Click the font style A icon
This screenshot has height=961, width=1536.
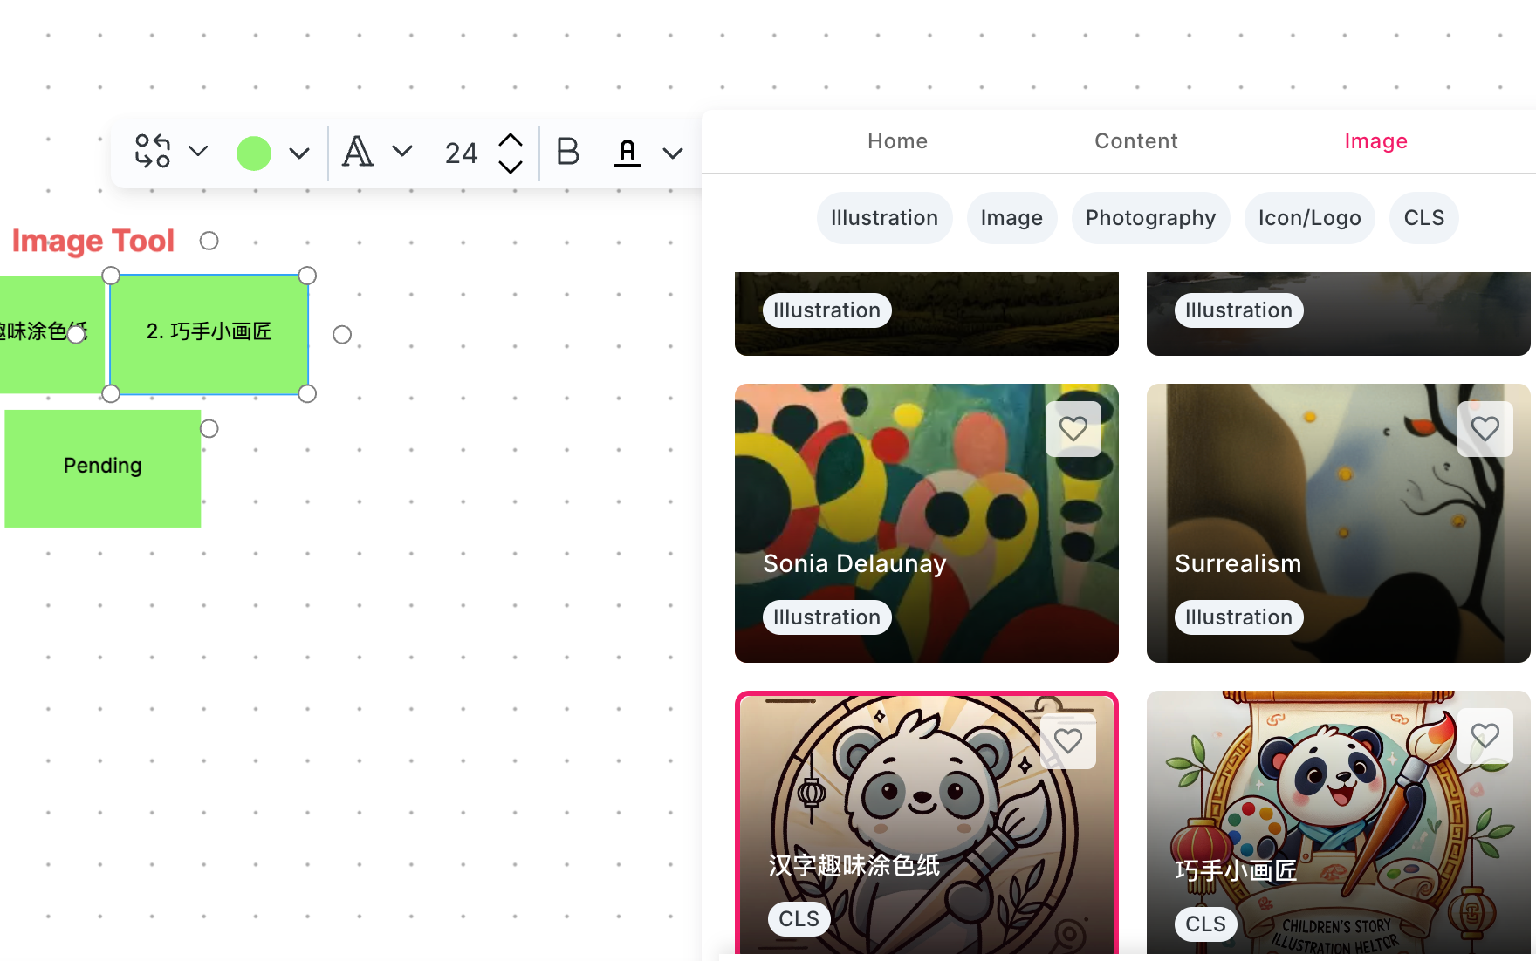tap(358, 152)
